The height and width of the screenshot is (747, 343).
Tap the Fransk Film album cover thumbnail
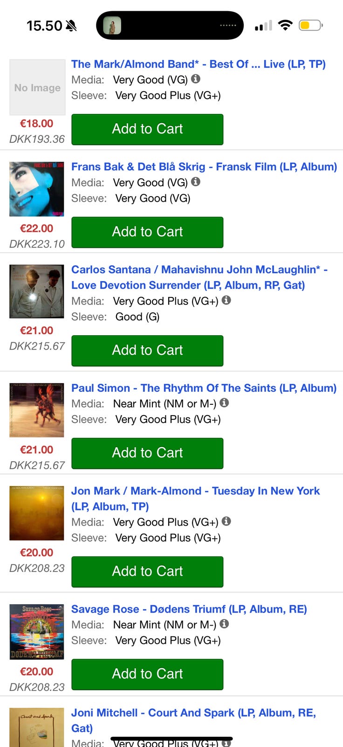click(37, 189)
